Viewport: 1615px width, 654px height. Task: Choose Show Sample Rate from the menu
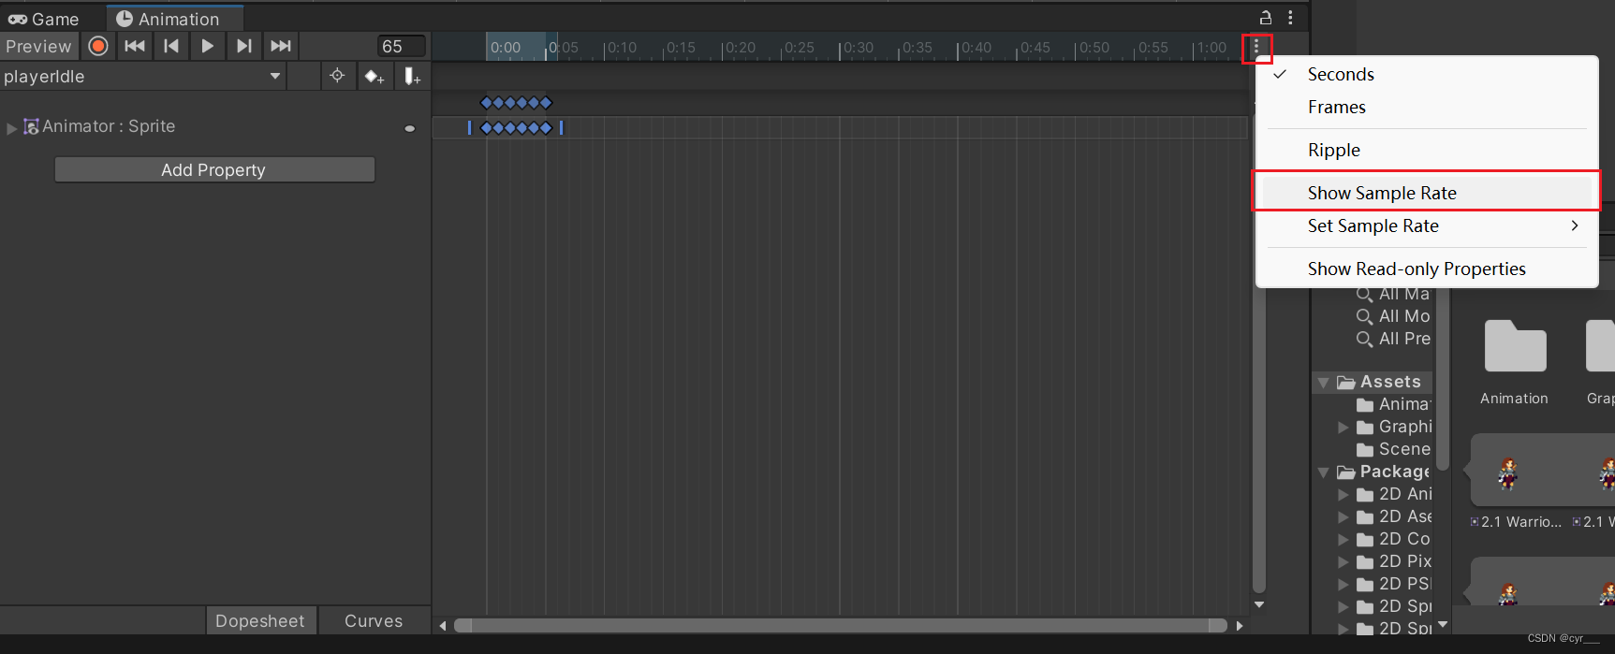click(x=1426, y=193)
